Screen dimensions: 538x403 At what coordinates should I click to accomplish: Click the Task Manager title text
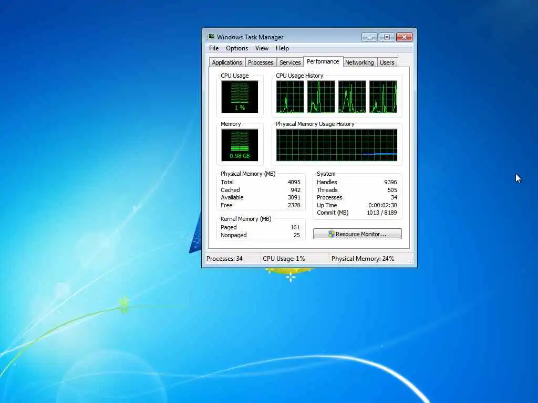coord(250,37)
